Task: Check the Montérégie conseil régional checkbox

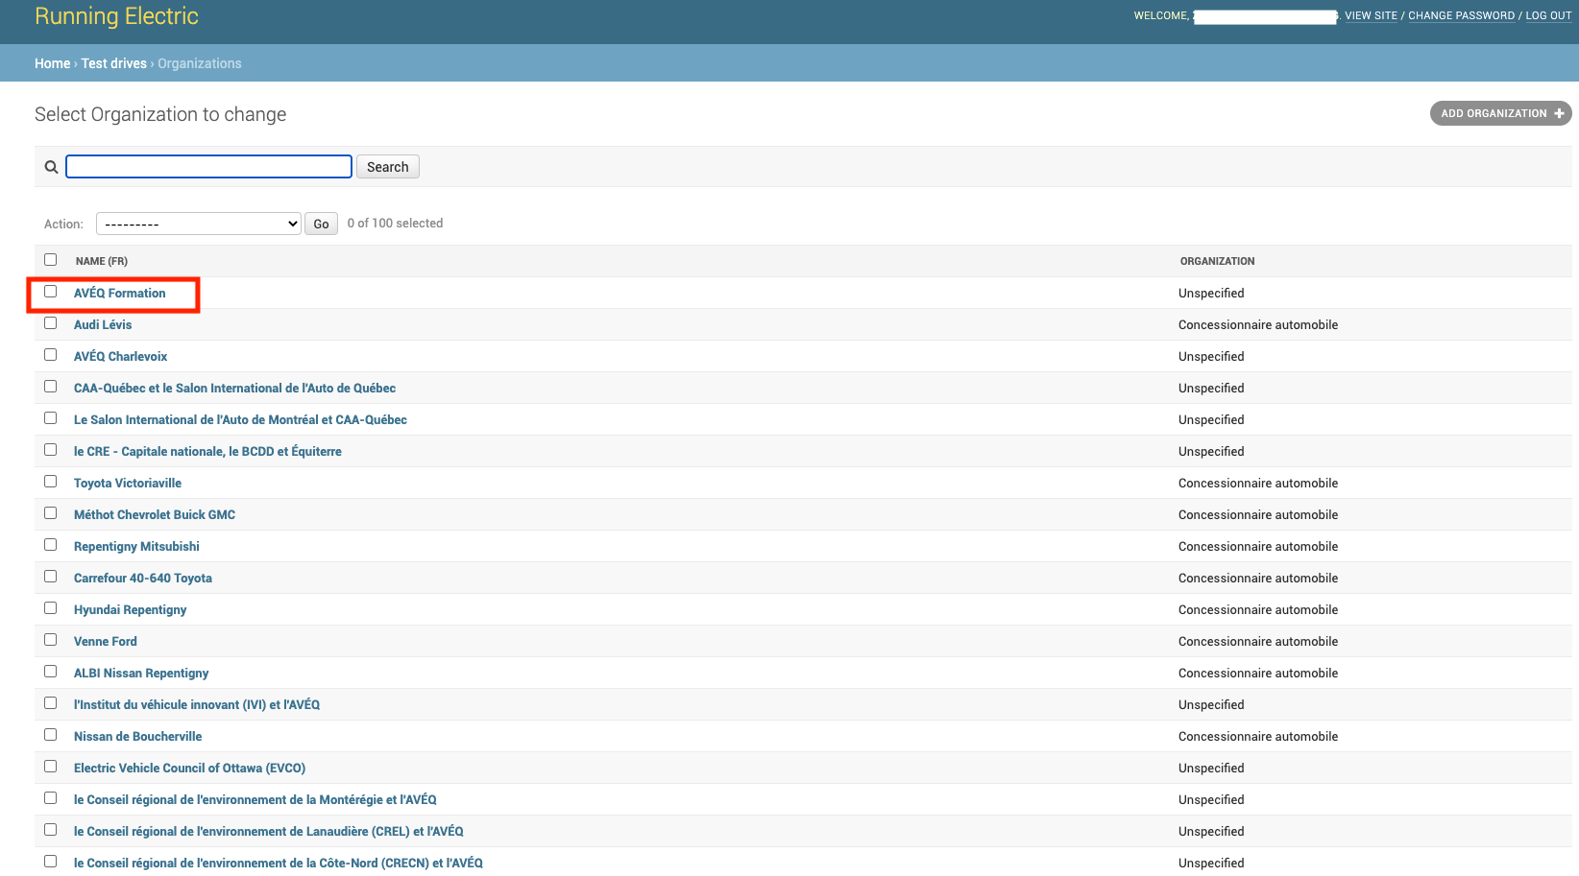Action: [51, 798]
